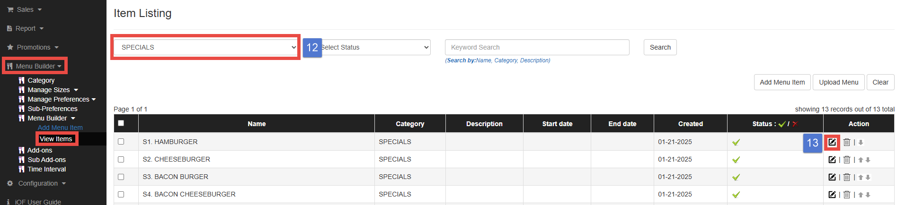Open the Add Menu Item sidebar link
Image resolution: width=897 pixels, height=205 pixels.
coord(60,128)
